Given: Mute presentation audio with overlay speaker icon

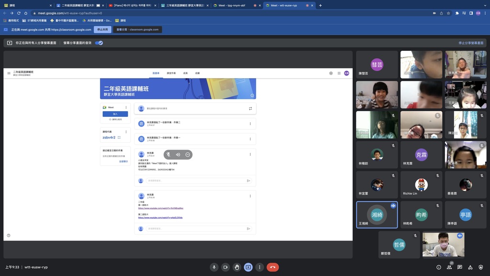Looking at the screenshot, I should pos(178,155).
